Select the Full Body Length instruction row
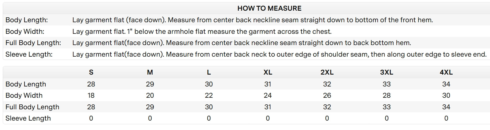The height and width of the screenshot is (130, 490). (x=241, y=43)
